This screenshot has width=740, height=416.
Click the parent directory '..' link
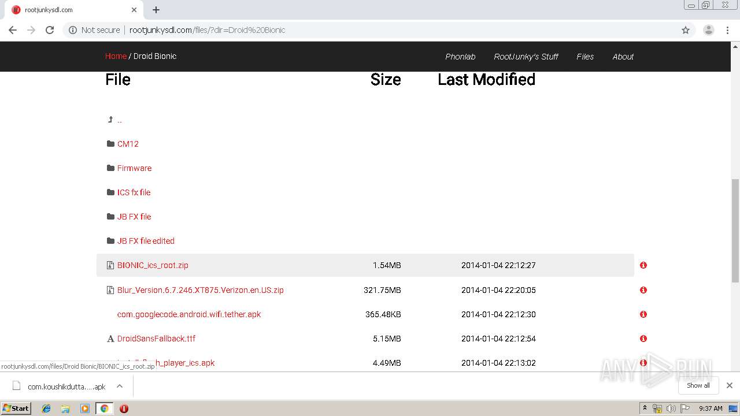click(120, 120)
